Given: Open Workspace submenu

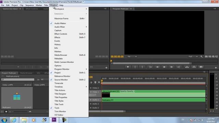Looking at the screenshot, I should click(x=68, y=9).
